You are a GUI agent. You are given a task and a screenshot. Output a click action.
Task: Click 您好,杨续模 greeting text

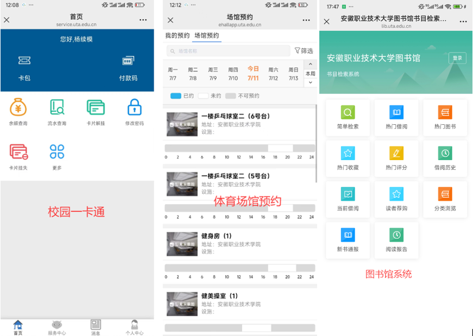[x=77, y=39]
